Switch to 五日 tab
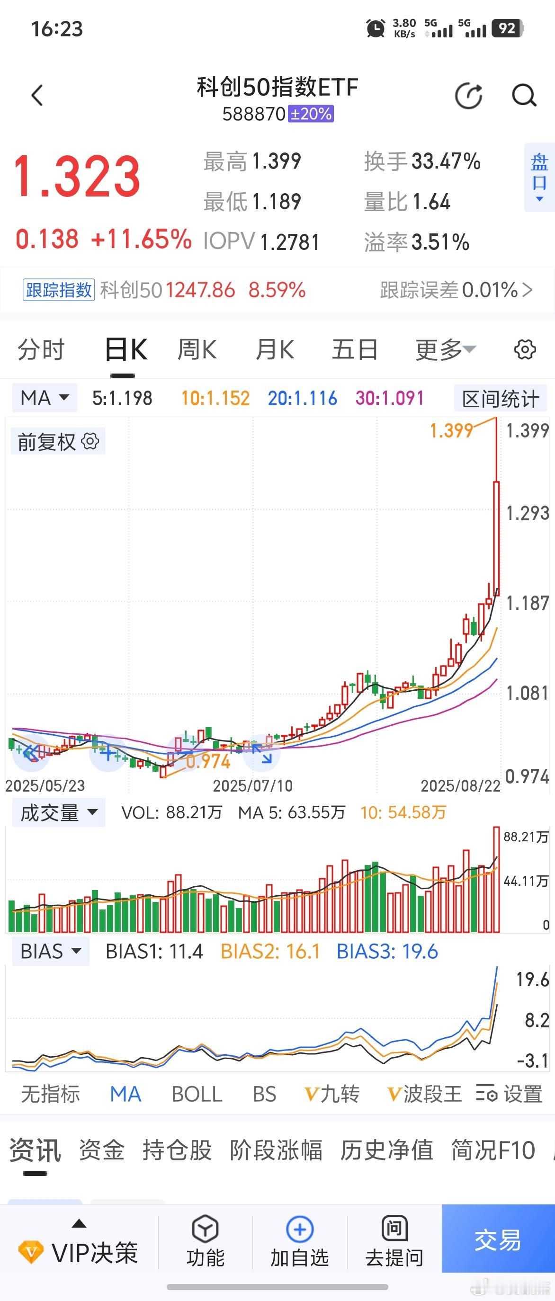Screen dimensions: 555x1301 point(355,349)
